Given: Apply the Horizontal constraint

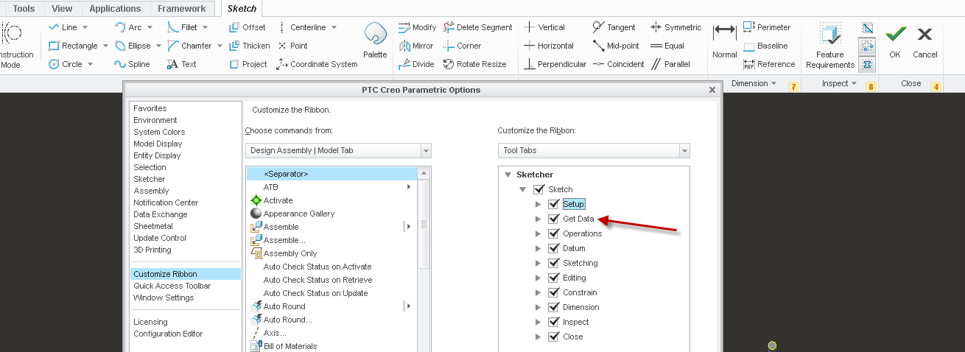Looking at the screenshot, I should point(547,46).
